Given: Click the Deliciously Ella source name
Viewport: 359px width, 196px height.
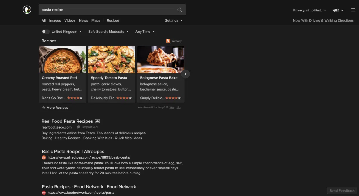Looking at the screenshot, I should click(103, 98).
